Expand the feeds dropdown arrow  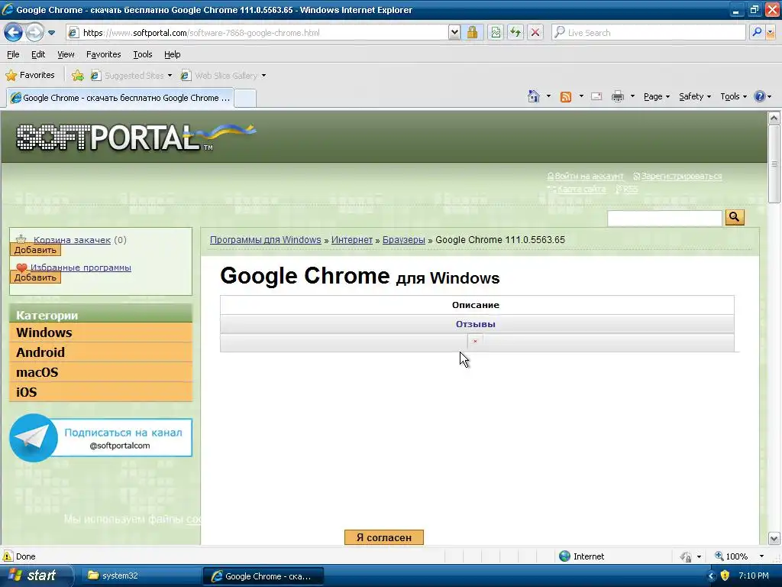pos(581,96)
